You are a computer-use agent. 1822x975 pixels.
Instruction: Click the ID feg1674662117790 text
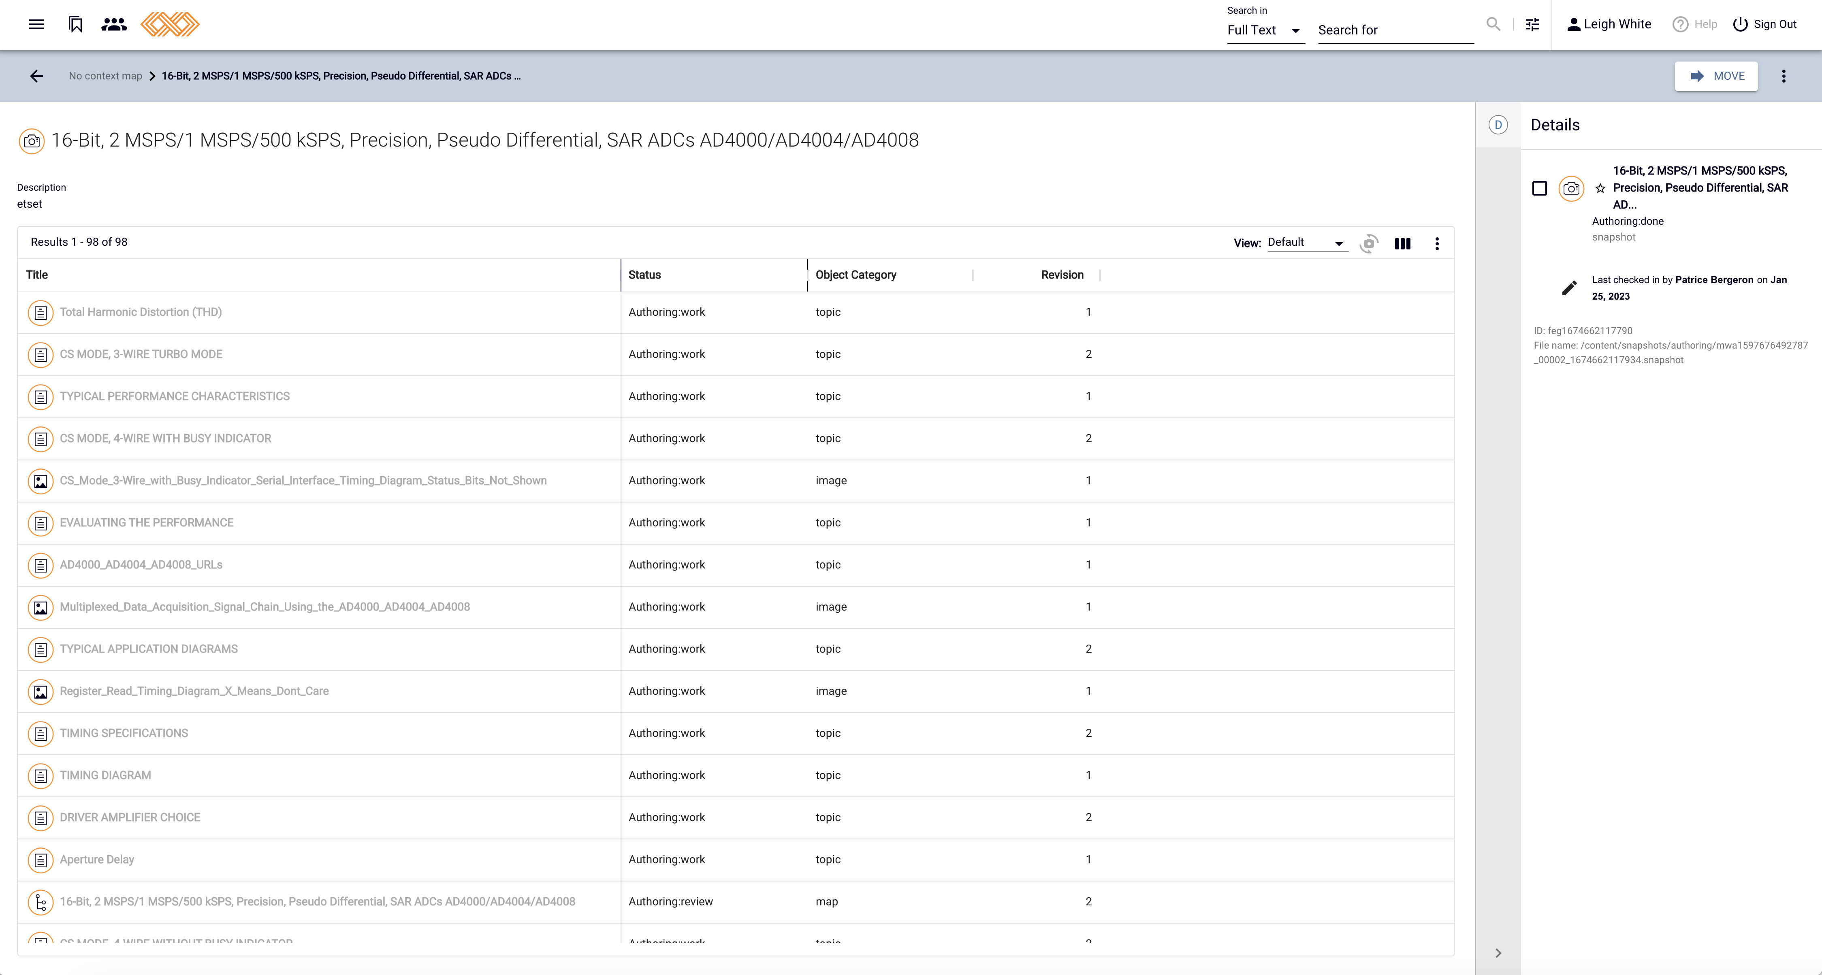click(x=1583, y=330)
